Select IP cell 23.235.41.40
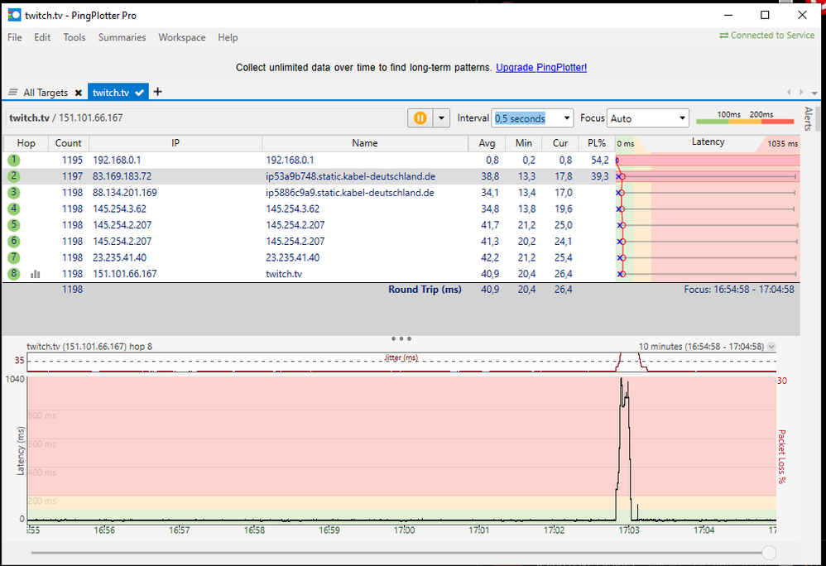This screenshot has width=826, height=566. (x=119, y=257)
